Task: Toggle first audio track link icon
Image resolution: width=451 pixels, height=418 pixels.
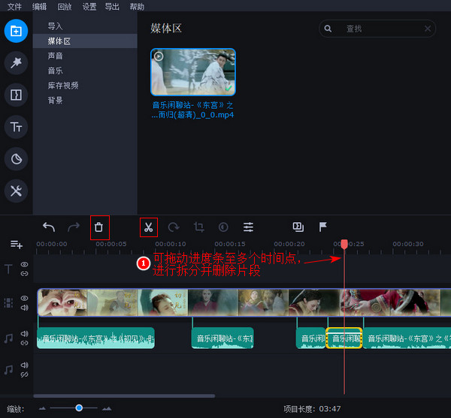Action: (25, 343)
